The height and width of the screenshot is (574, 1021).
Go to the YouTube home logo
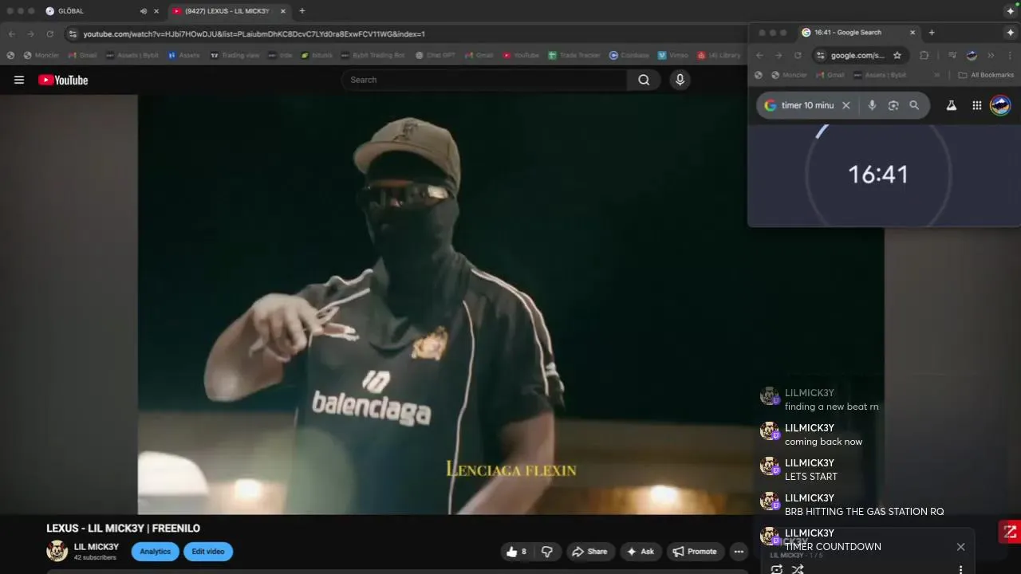(63, 80)
